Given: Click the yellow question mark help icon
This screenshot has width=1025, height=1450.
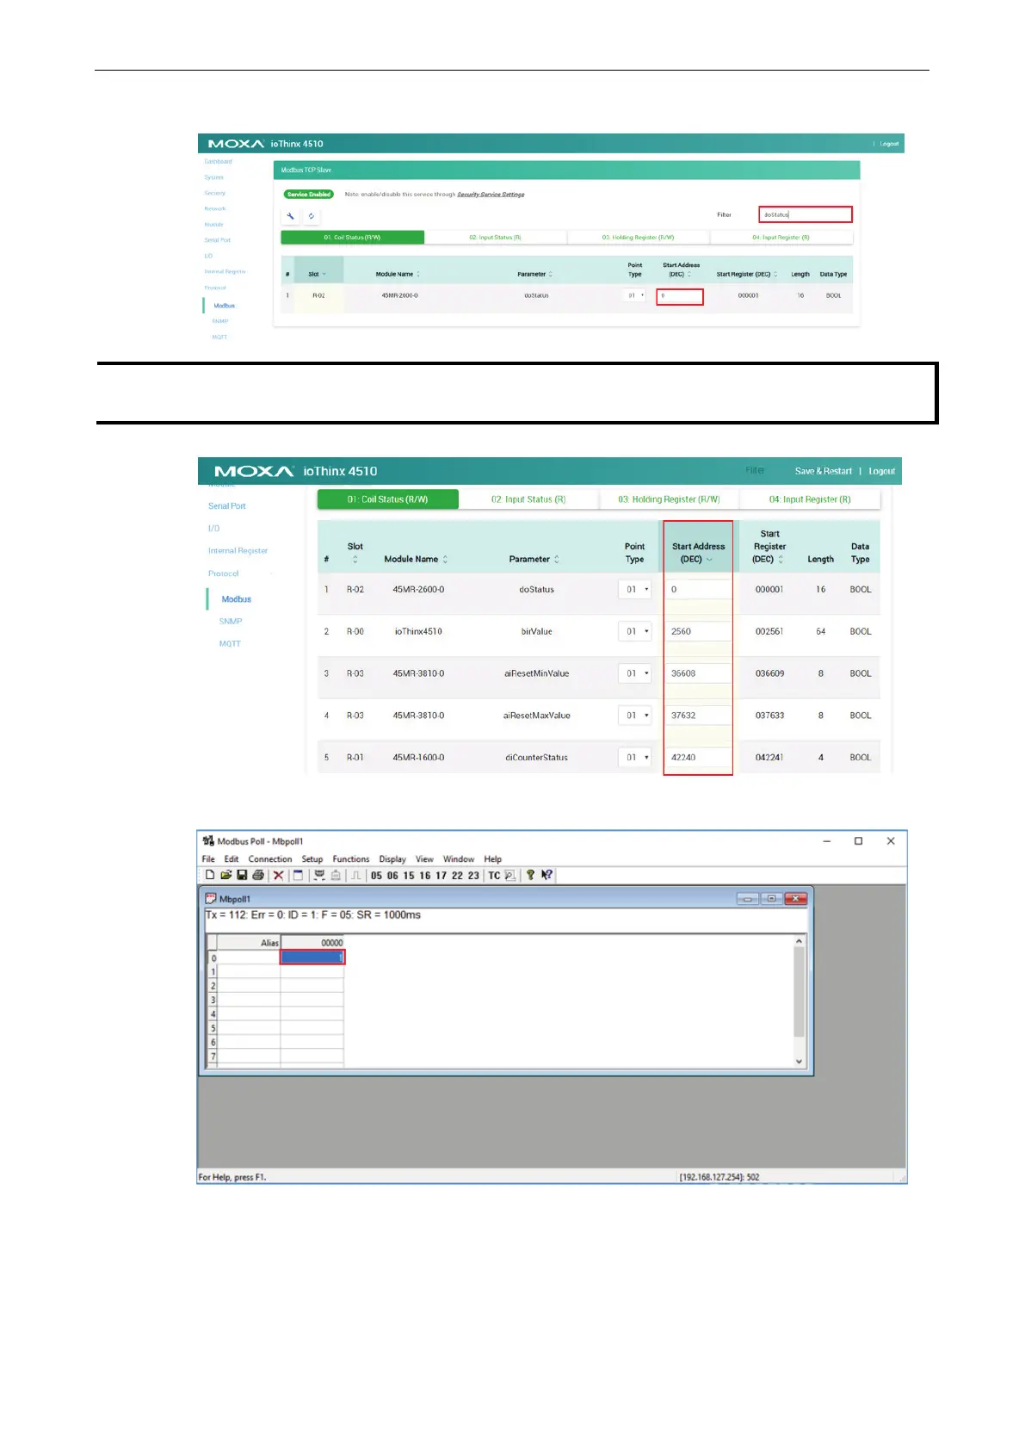Looking at the screenshot, I should coord(530,875).
